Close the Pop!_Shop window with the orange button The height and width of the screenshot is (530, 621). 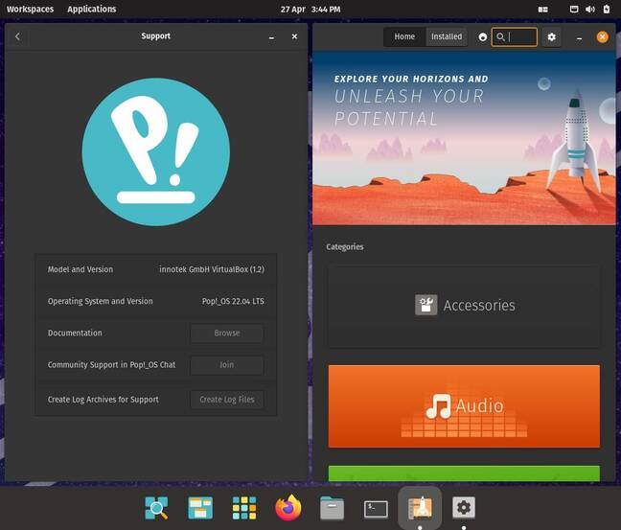[602, 36]
